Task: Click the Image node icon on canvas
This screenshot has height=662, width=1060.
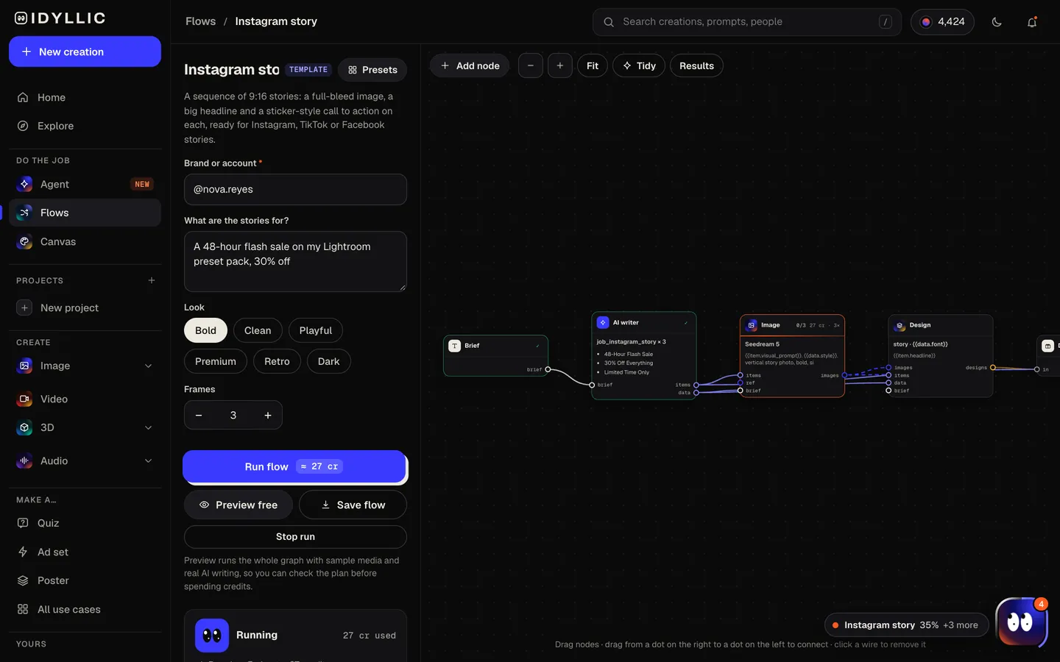Action: click(752, 325)
